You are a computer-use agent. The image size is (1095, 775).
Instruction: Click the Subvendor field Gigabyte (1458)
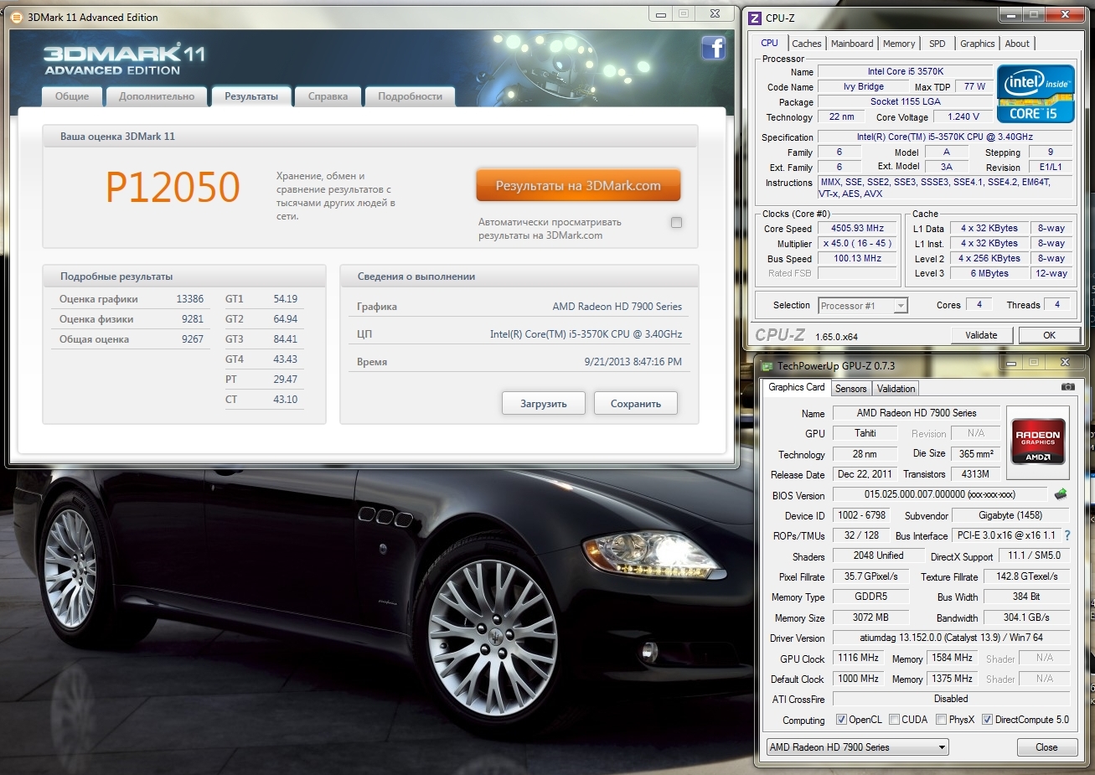coord(1010,515)
